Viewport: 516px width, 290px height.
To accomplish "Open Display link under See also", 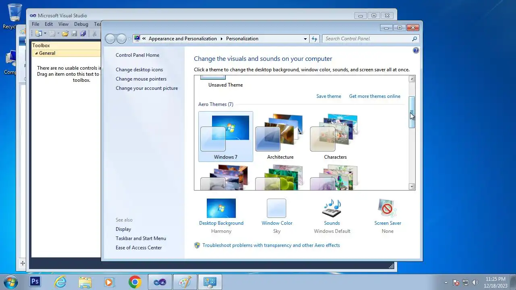I will point(123,229).
